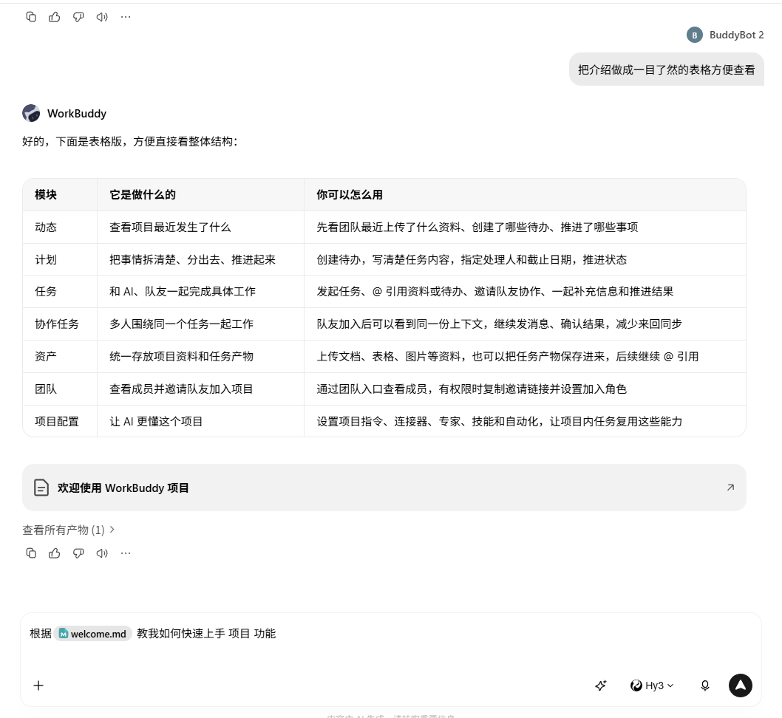This screenshot has width=782, height=718.
Task: Play the table reply aloud with speaker icon
Action: point(102,553)
